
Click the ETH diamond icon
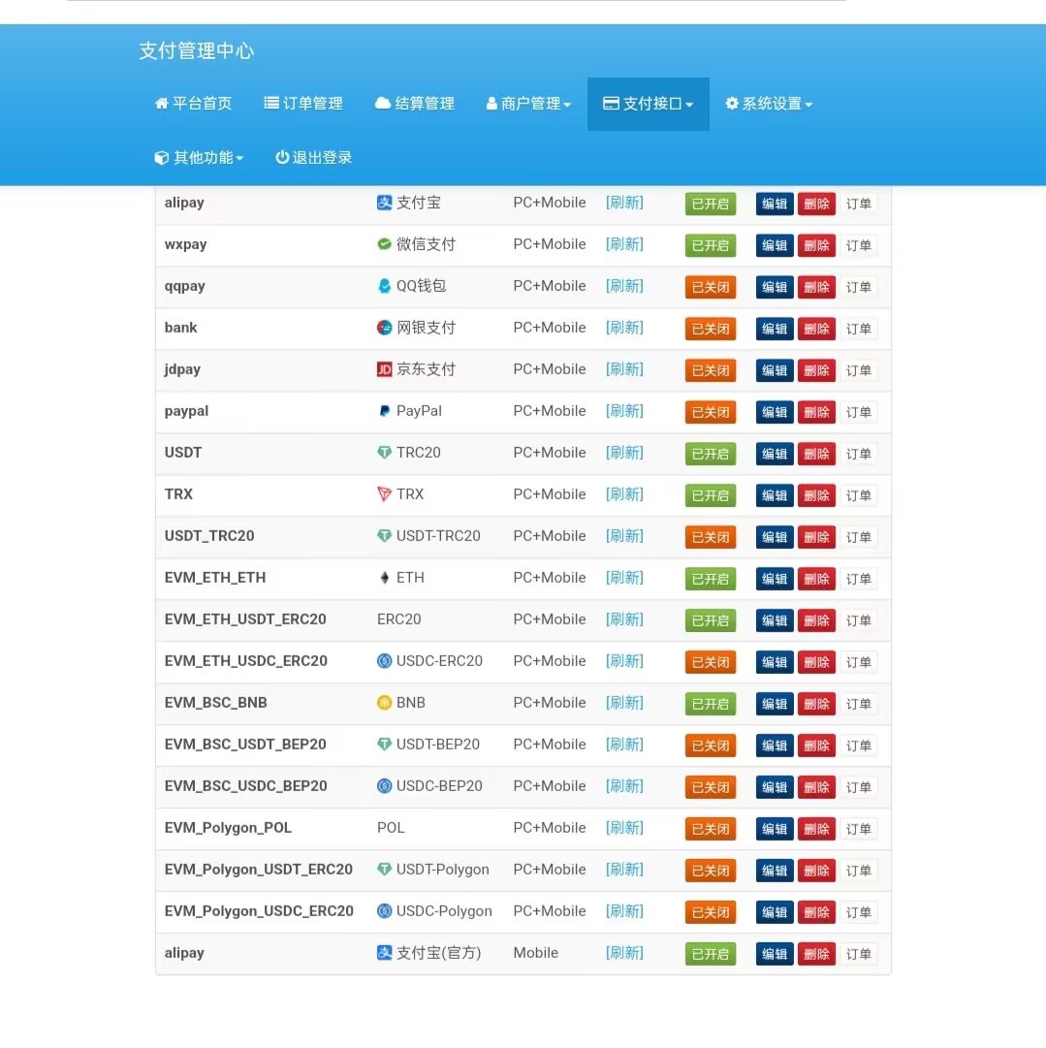(386, 578)
